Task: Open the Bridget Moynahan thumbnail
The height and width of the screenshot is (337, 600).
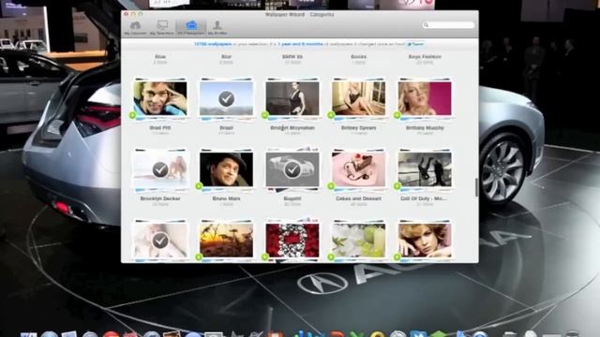Action: point(292,98)
